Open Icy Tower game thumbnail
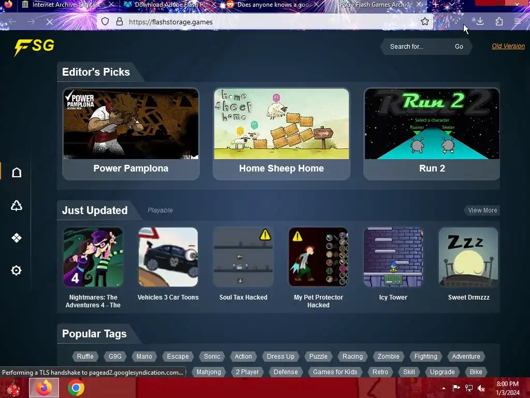530x398 pixels. (393, 257)
